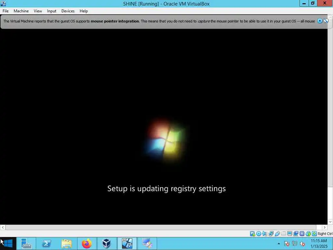Viewport: 333px width, 250px height.
Task: Click the hard disk activity indicator
Action: click(252, 234)
